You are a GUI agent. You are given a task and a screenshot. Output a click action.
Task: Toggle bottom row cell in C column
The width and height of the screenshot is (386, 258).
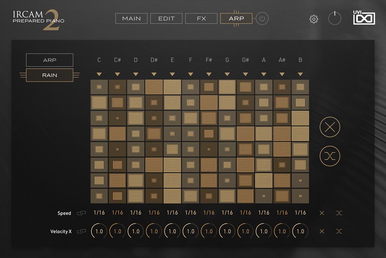point(99,196)
